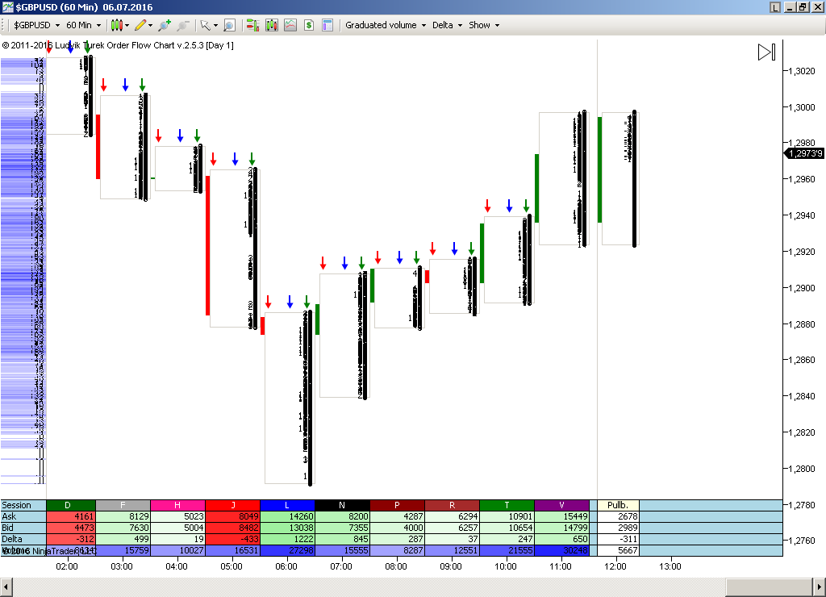
Task: Jump to latest bar with the skip-to-end arrow
Action: [766, 52]
